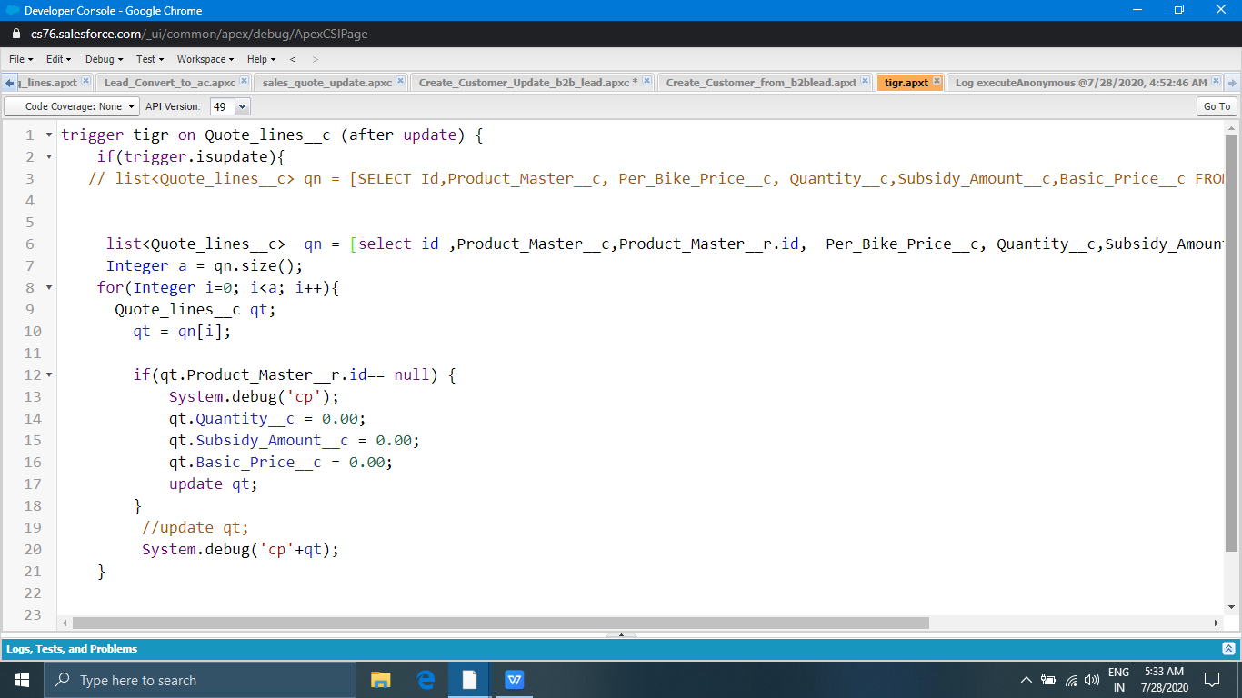The image size is (1242, 698).
Task: Click the Windows taskbar search box
Action: point(200,680)
